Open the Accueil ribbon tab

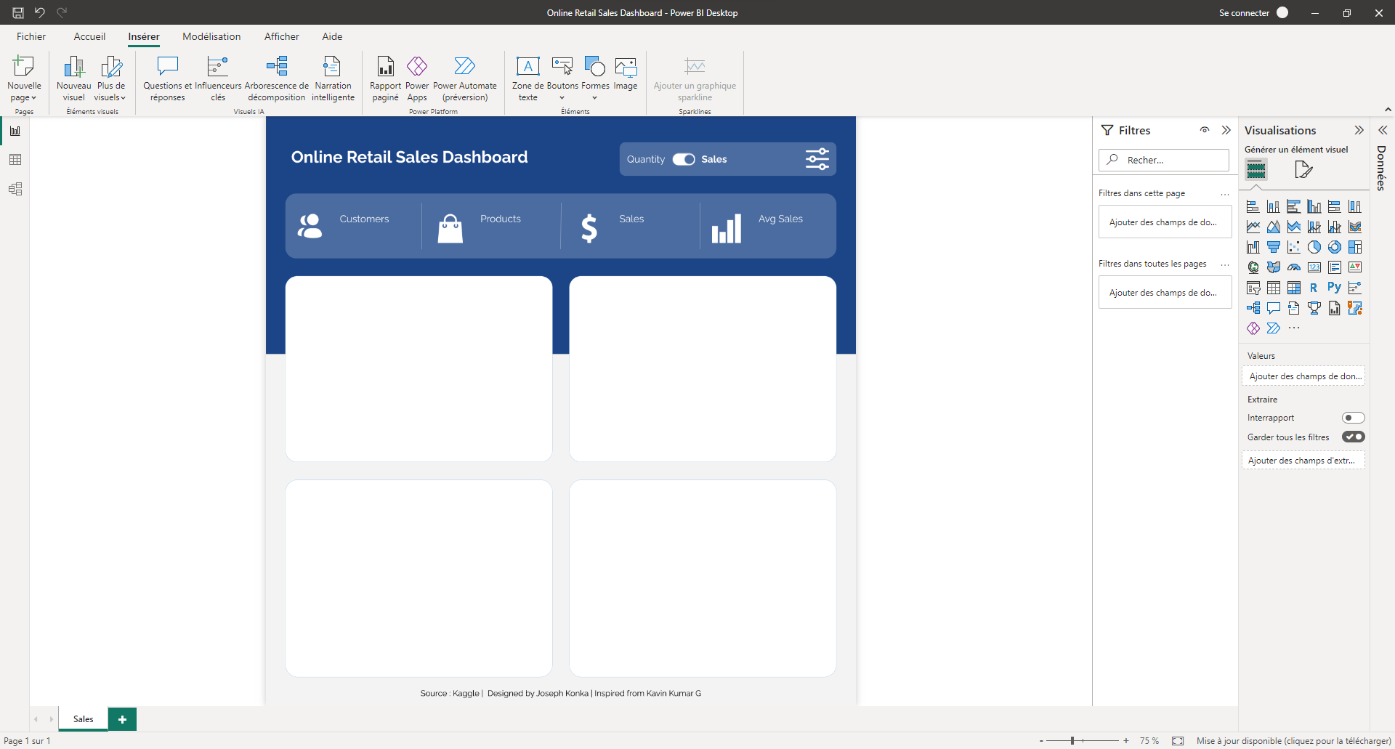pyautogui.click(x=89, y=36)
